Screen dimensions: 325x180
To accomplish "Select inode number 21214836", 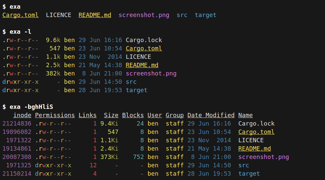I will pyautogui.click(x=17, y=124).
